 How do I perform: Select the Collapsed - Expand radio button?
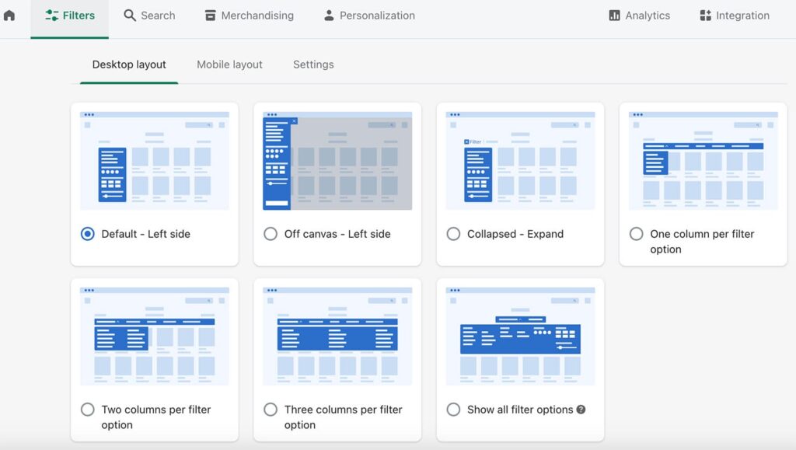453,234
